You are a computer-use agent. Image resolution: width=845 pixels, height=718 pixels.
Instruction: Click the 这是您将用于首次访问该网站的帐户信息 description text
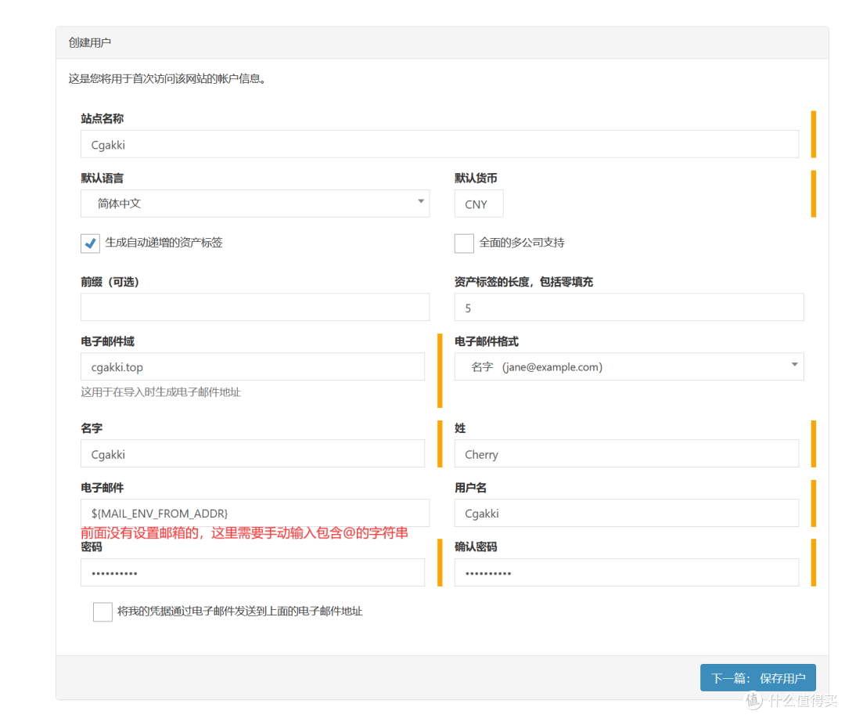[167, 79]
